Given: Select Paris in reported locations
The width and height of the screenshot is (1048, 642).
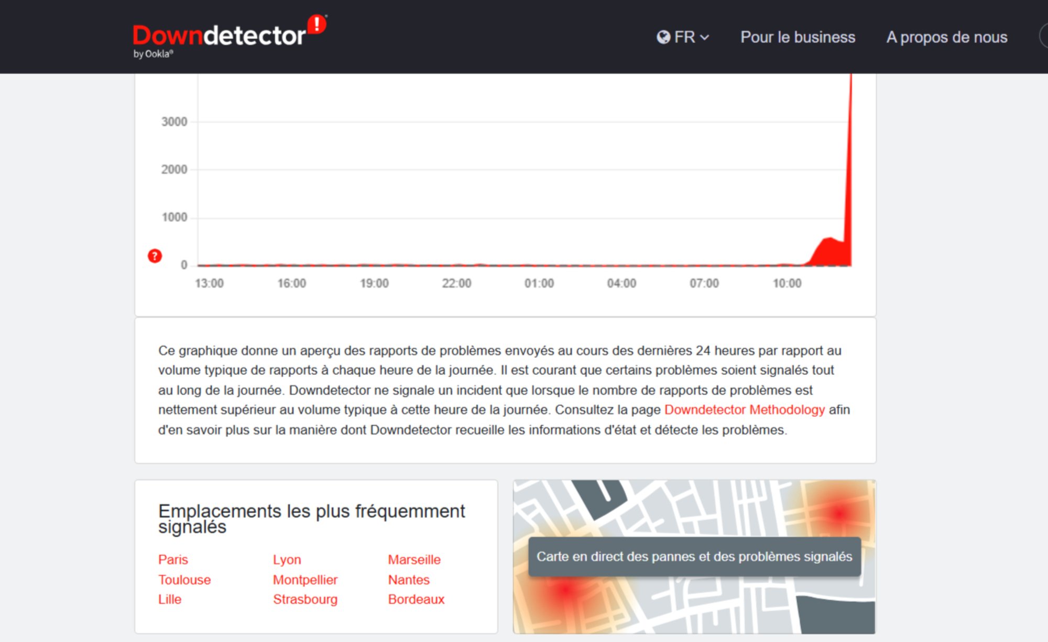Looking at the screenshot, I should coord(173,559).
